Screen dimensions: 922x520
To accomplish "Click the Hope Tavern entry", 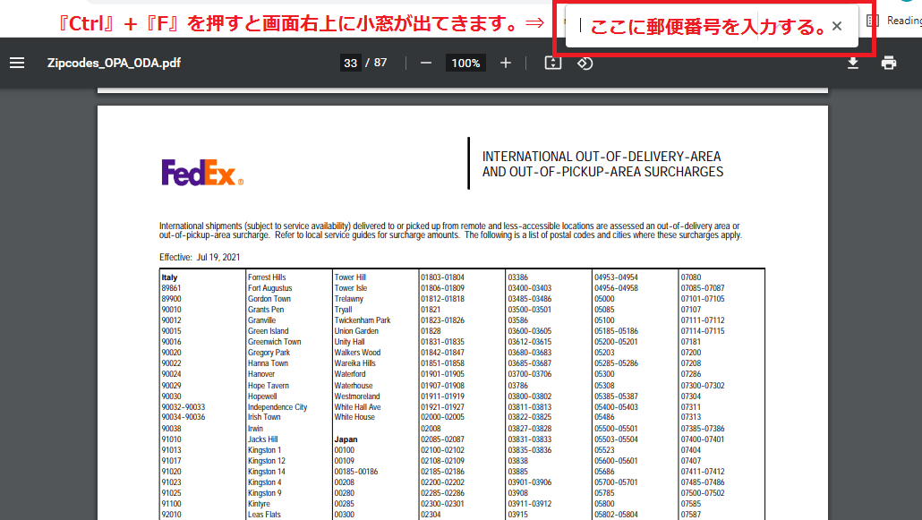I will pos(269,386).
